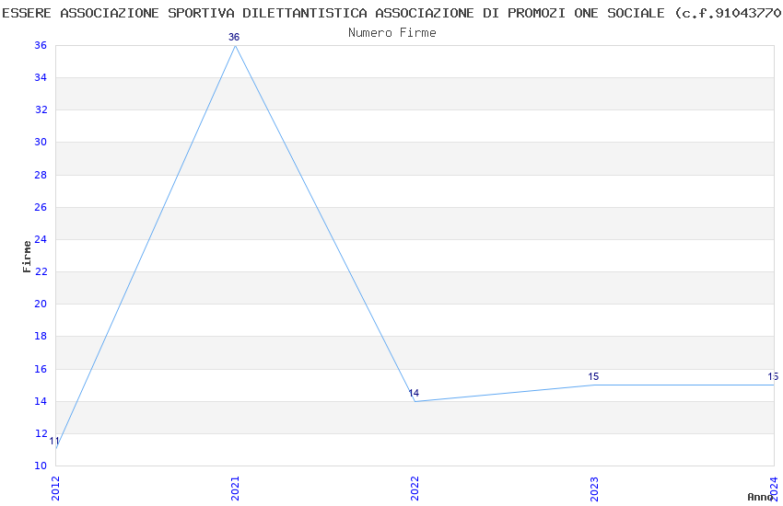Click the data point value 36 at the 2021 peak
Viewport: 783px width, 506px height.
[x=234, y=37]
